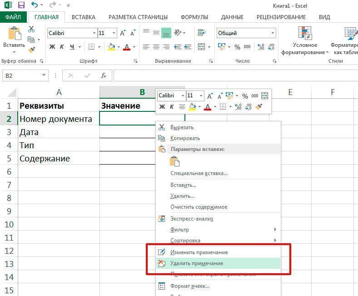Click the Save icon in quick access toolbar
Image resolution: width=358 pixels, height=296 pixels.
point(20,5)
